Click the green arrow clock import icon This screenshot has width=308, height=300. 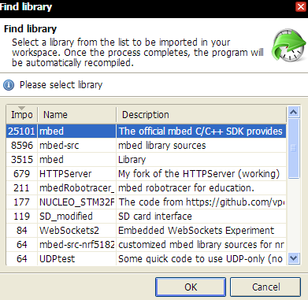coord(288,45)
